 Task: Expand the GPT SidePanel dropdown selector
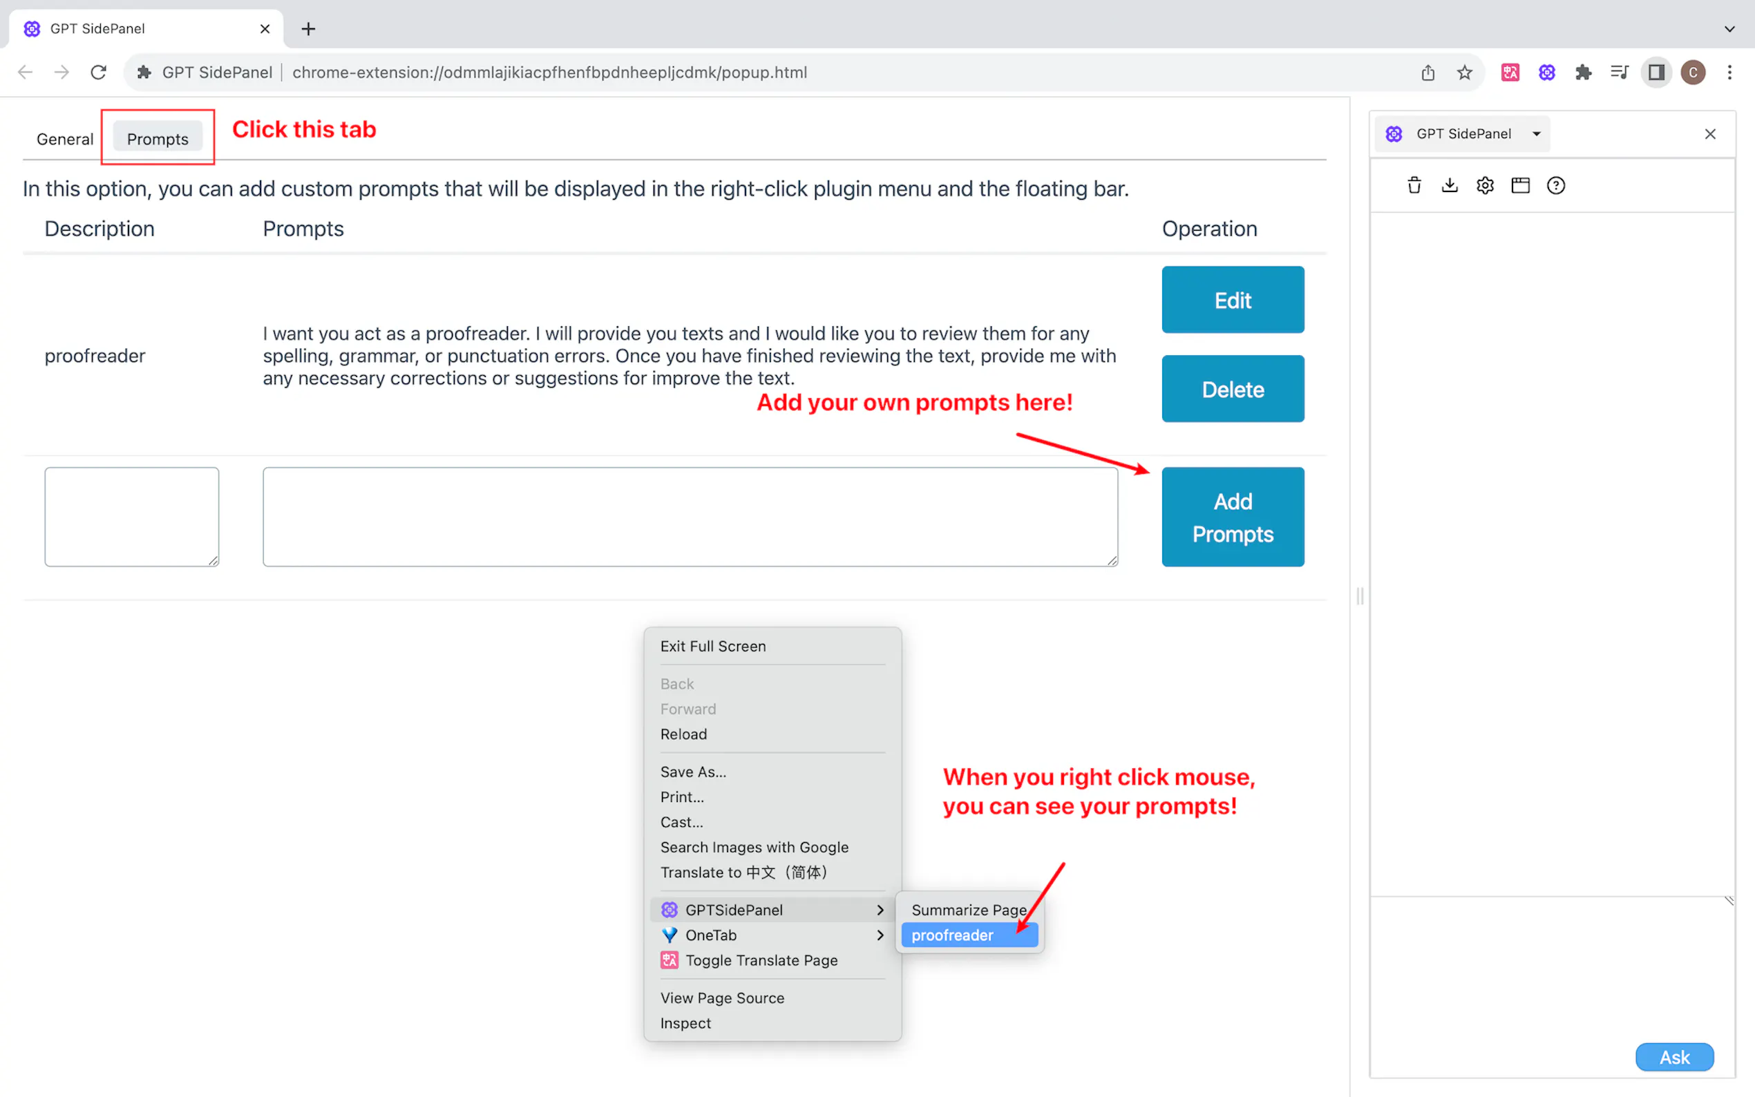coord(1537,134)
